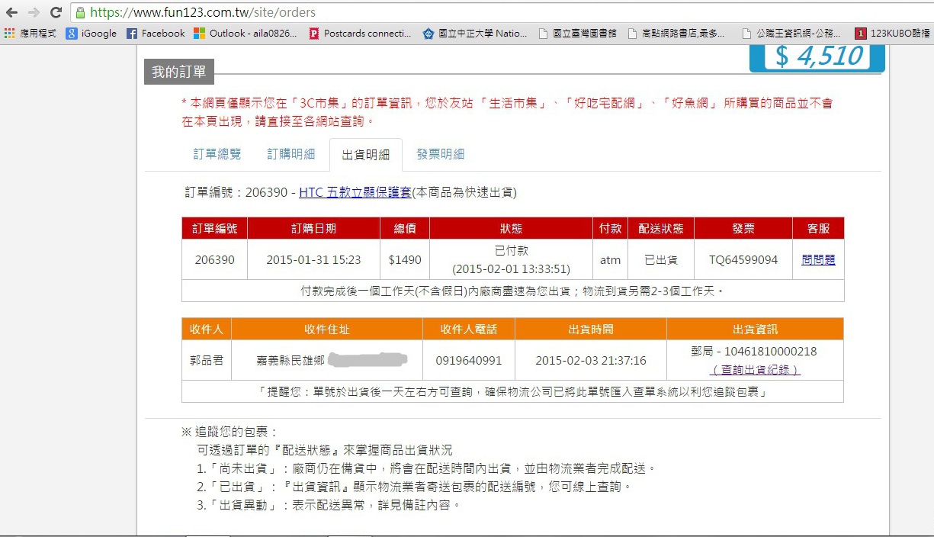Select the 出貨明細 tab
This screenshot has height=537, width=934.
366,155
